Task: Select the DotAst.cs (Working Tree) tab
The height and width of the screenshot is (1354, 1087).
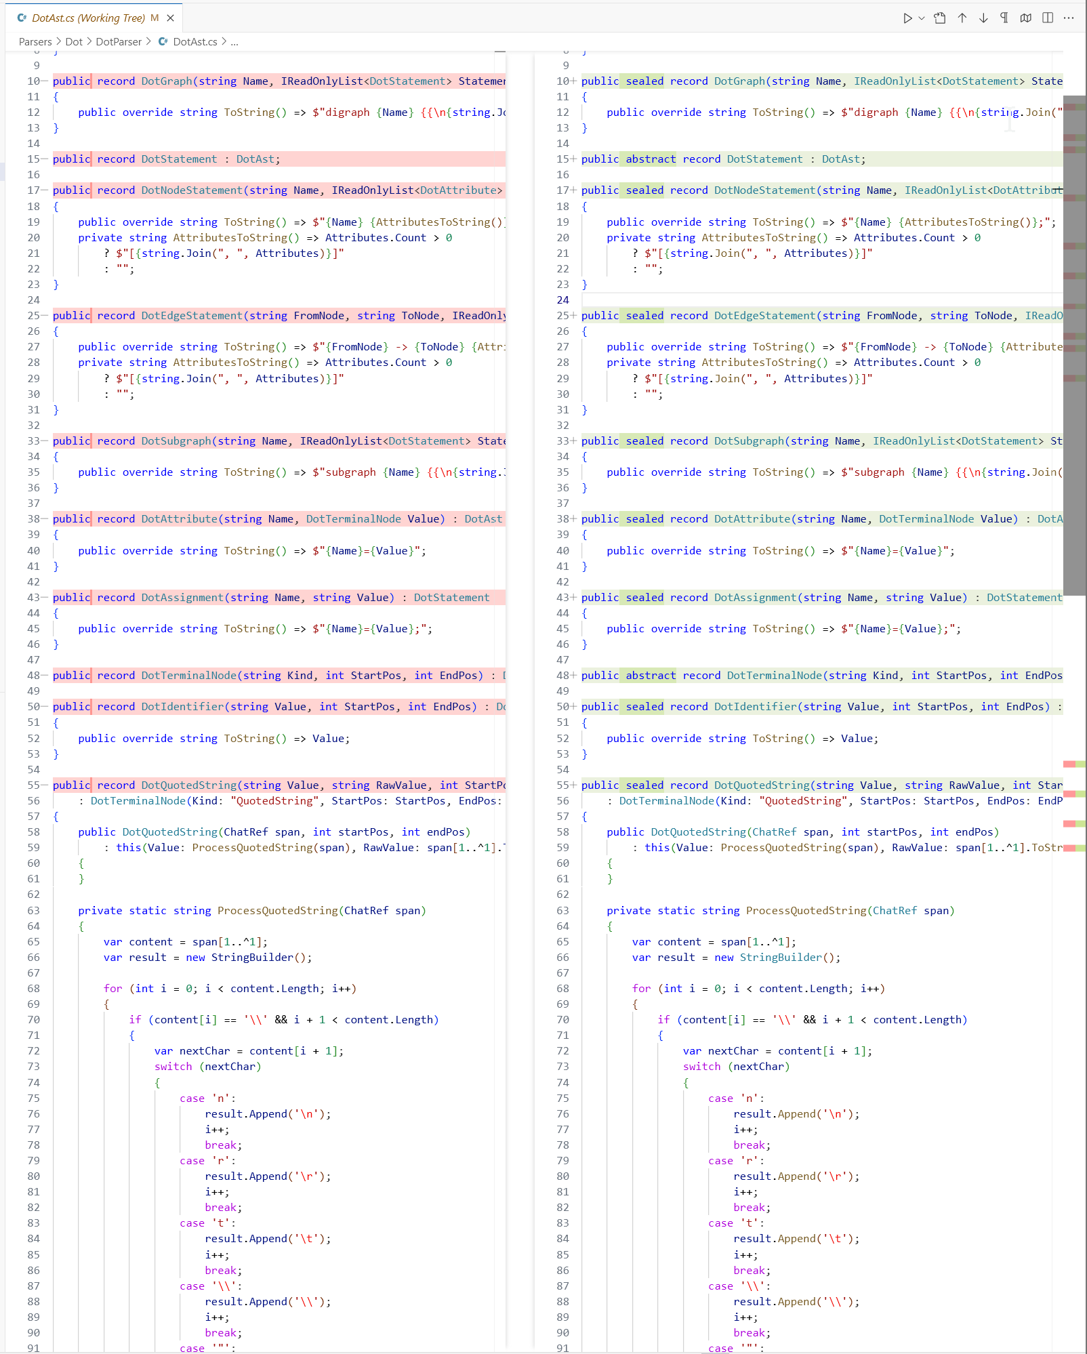Action: click(88, 18)
